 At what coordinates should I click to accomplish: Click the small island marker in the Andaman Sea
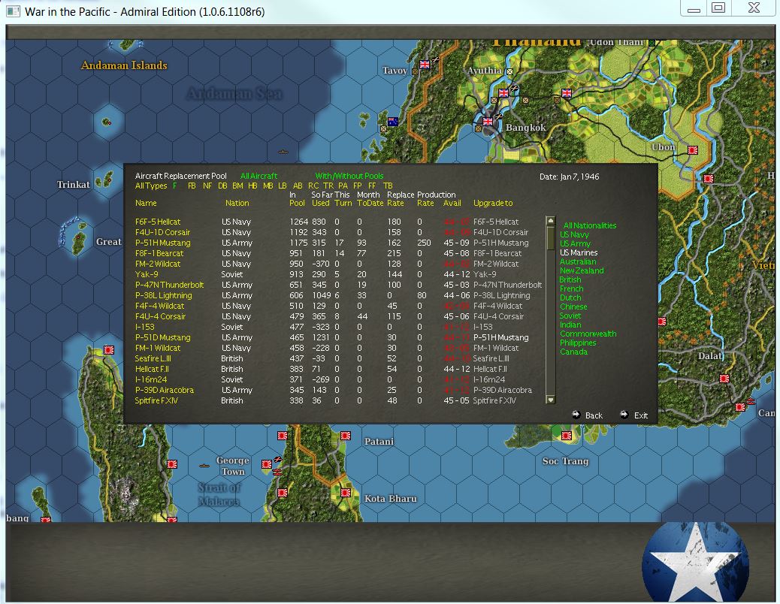(x=107, y=121)
